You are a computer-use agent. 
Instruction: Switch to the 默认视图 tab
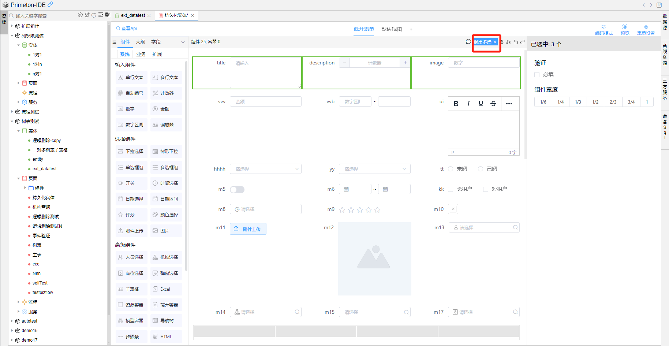coord(391,29)
